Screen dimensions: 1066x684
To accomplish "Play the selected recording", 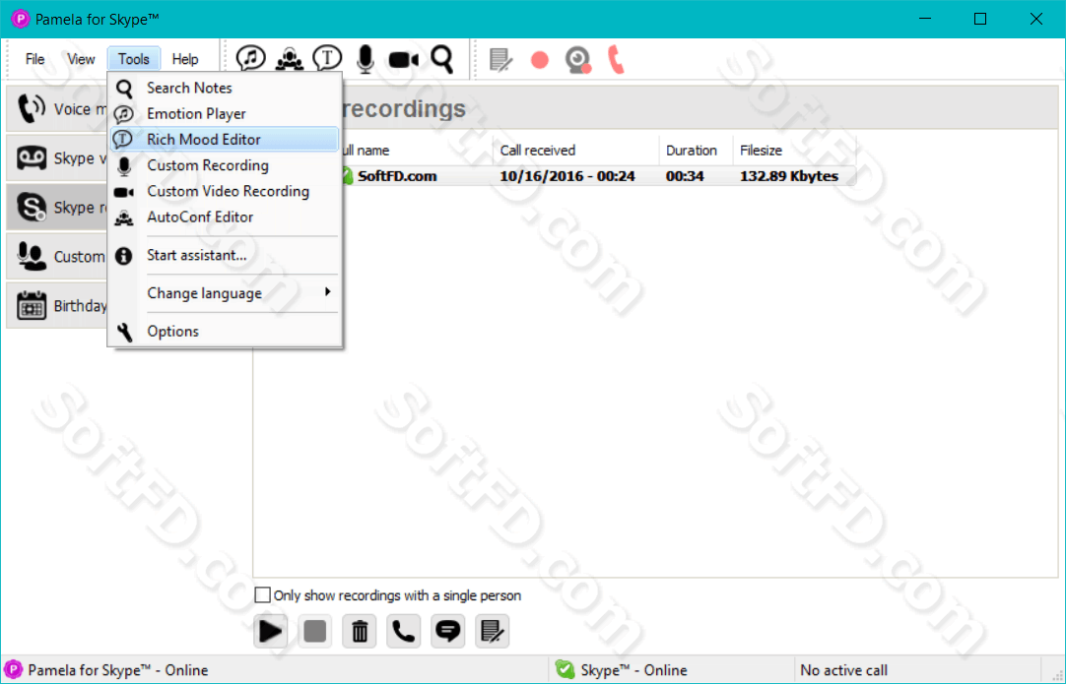I will tap(271, 631).
